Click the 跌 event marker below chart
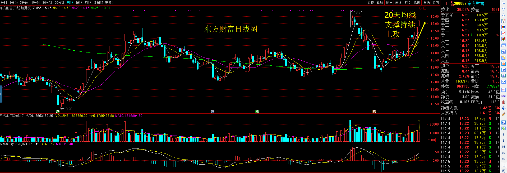Image resolution: width=507 pixels, height=173 pixels. tap(58, 112)
